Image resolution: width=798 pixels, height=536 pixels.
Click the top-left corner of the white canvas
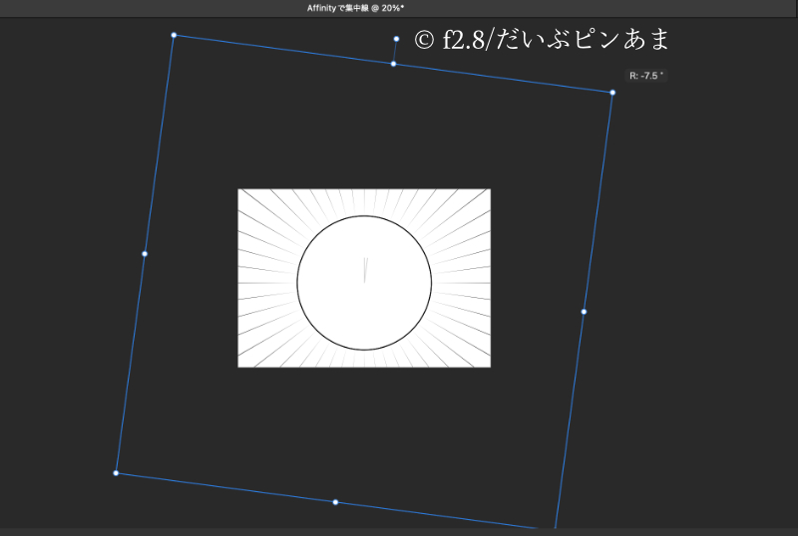point(239,190)
